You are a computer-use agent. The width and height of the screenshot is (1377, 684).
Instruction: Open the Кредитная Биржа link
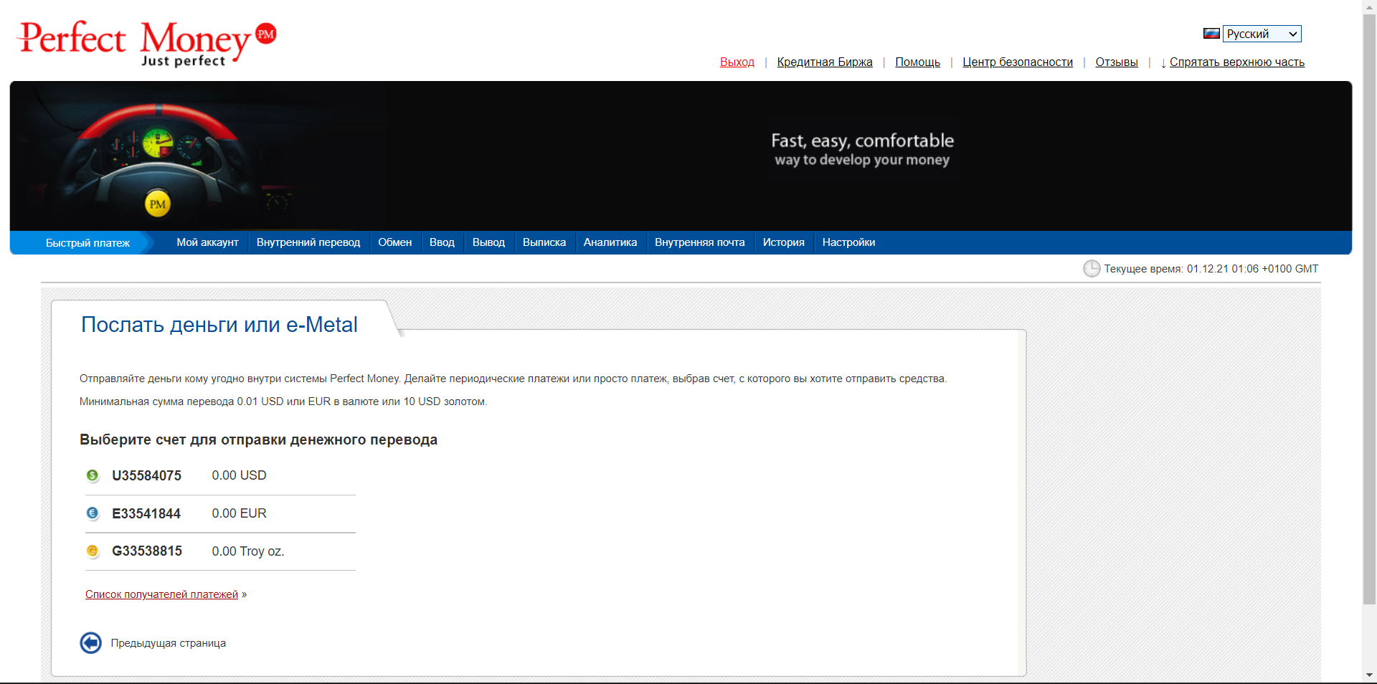(x=825, y=62)
